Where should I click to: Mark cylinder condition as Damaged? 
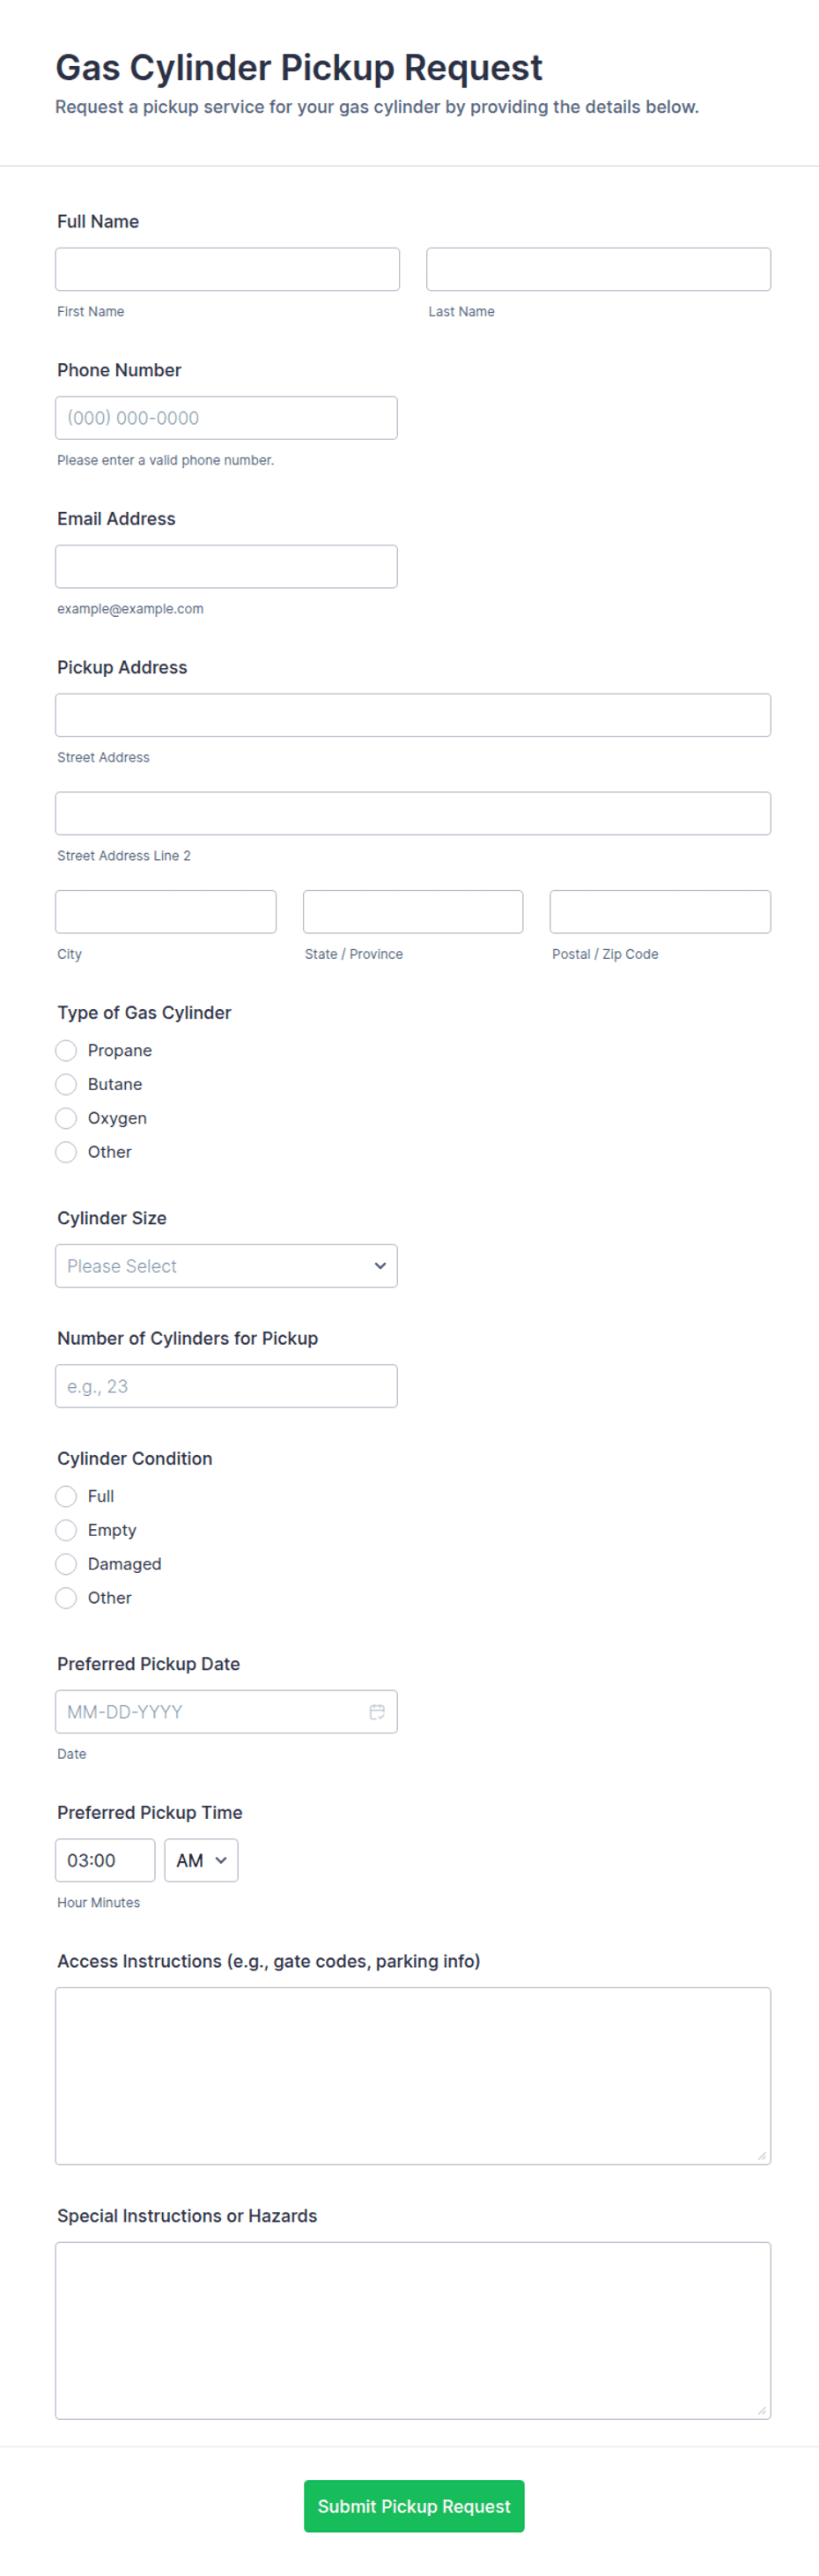(x=66, y=1564)
